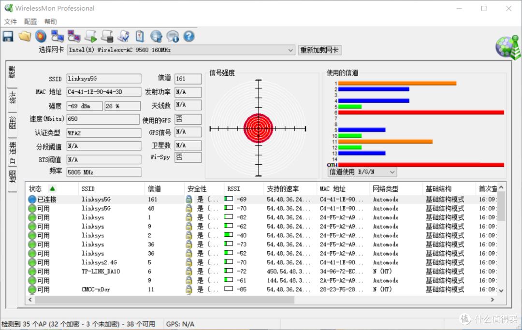The height and width of the screenshot is (330, 522).
Task: Click lock icon in linksys2.4G row
Action: [x=189, y=262]
